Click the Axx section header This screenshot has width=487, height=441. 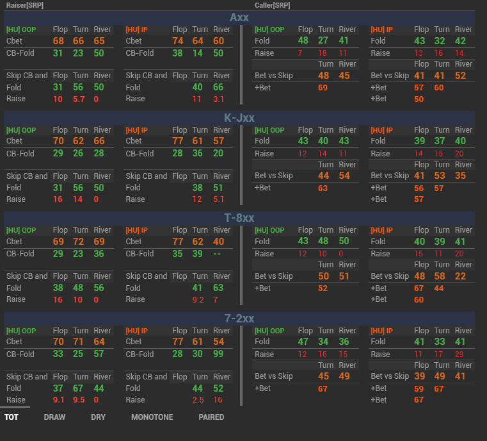click(x=239, y=17)
